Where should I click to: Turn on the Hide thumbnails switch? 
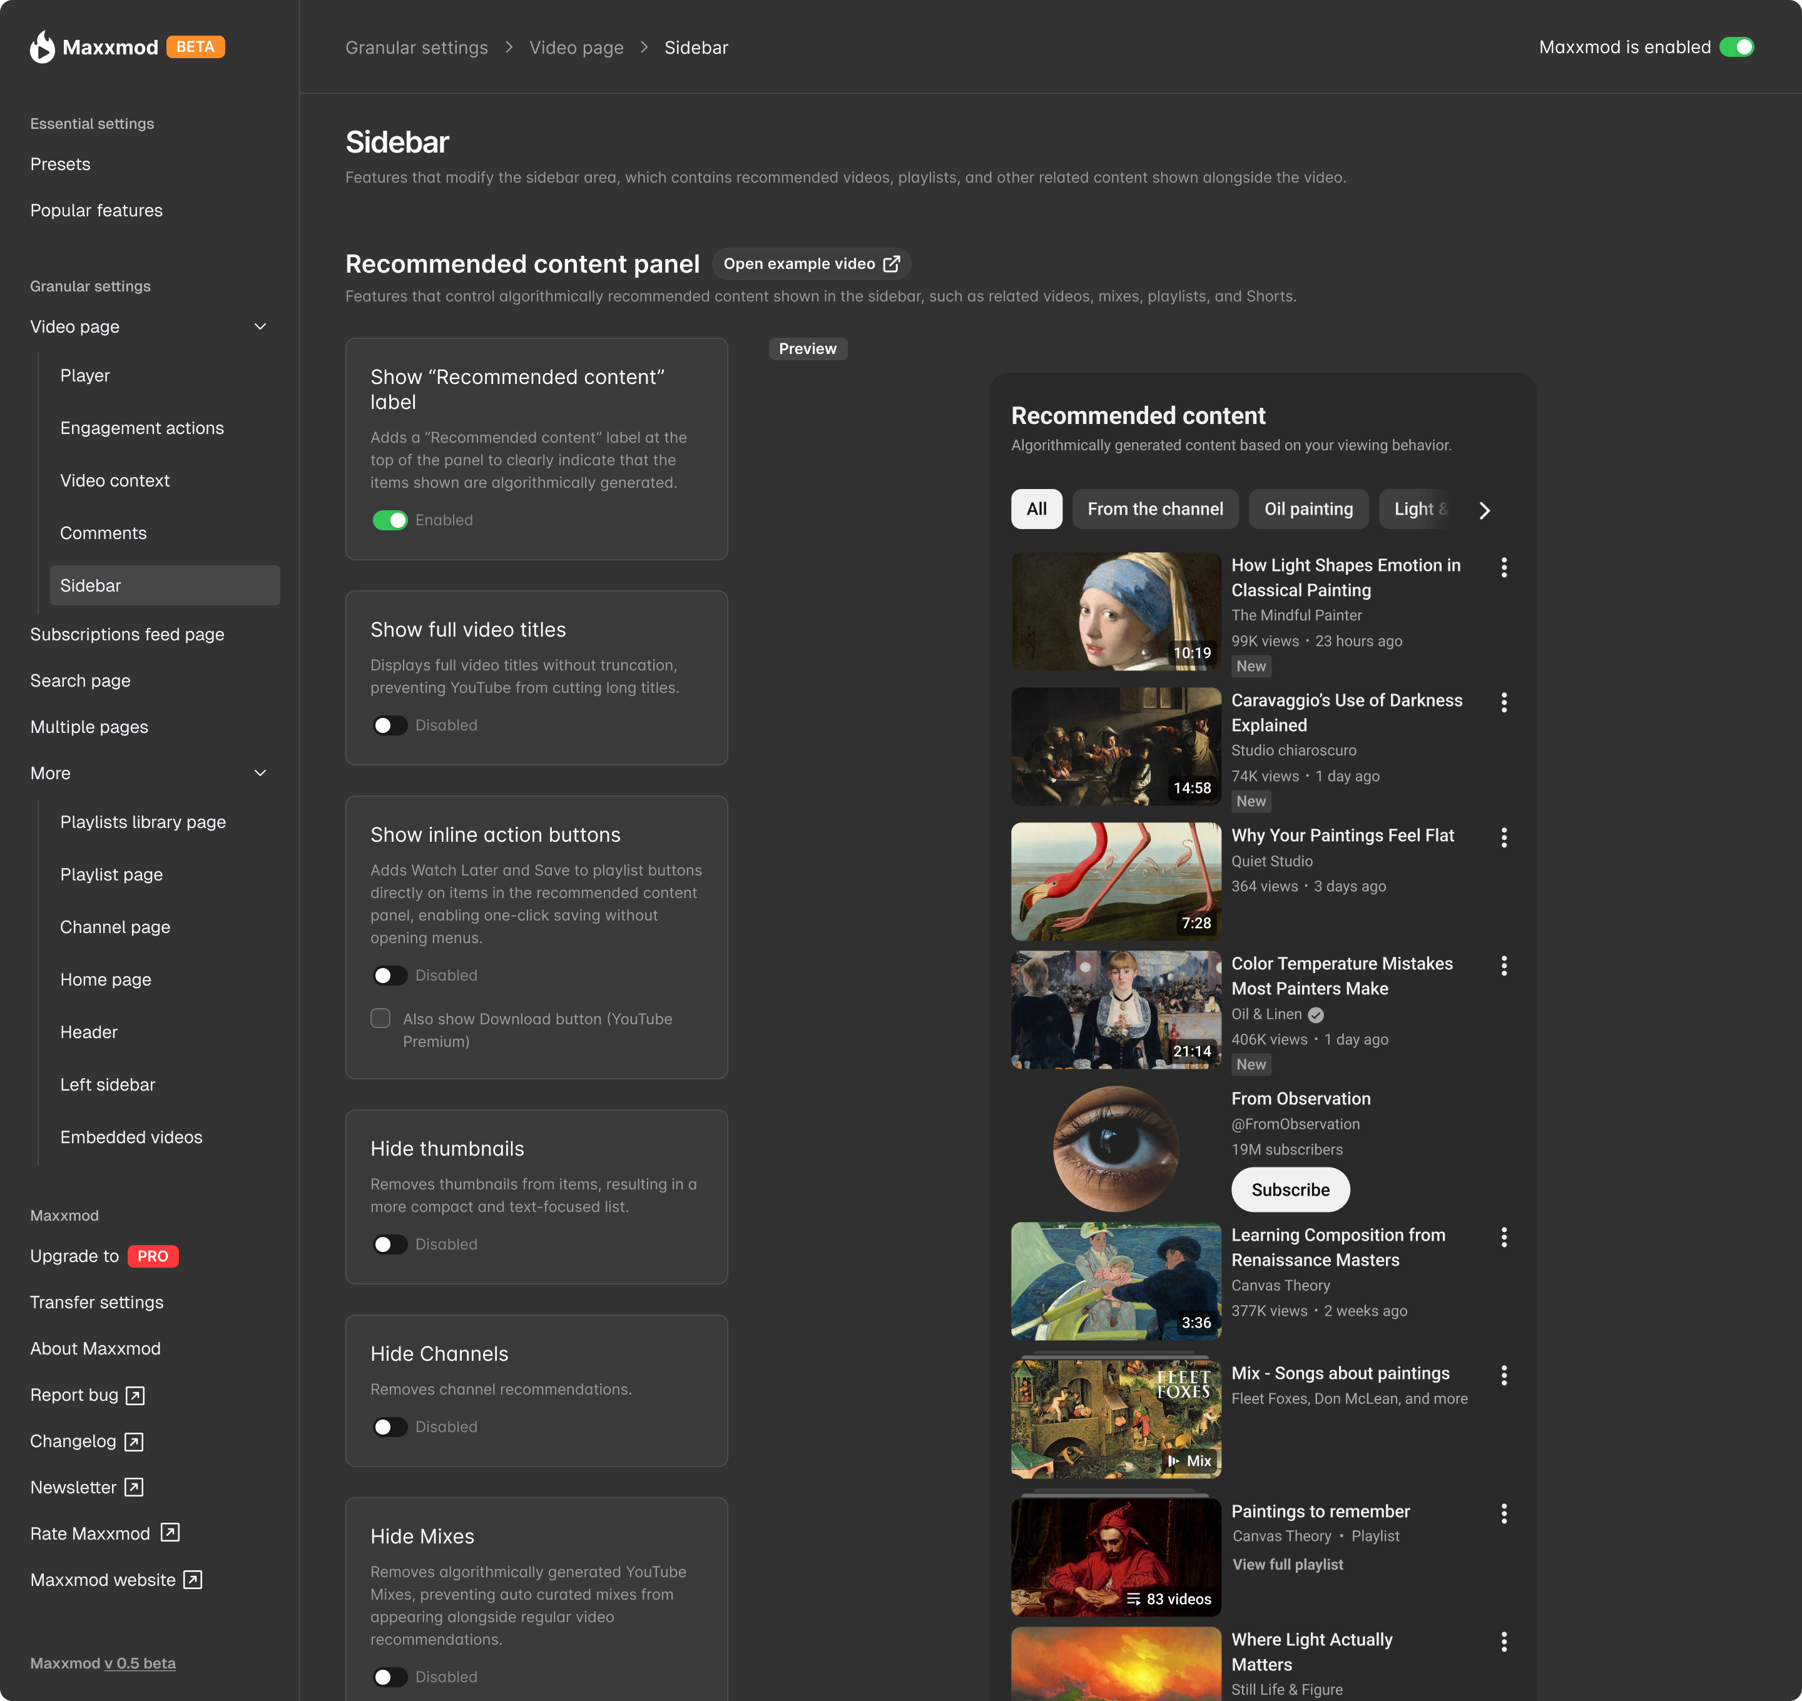click(x=389, y=1244)
